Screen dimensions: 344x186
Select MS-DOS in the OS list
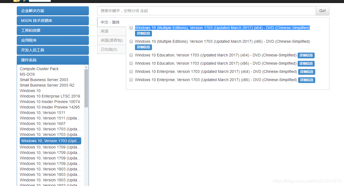coord(27,74)
